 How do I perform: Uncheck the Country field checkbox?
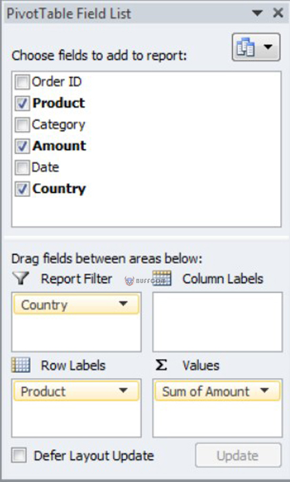22,189
